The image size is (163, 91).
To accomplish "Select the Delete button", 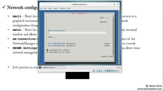I will point(103,22).
